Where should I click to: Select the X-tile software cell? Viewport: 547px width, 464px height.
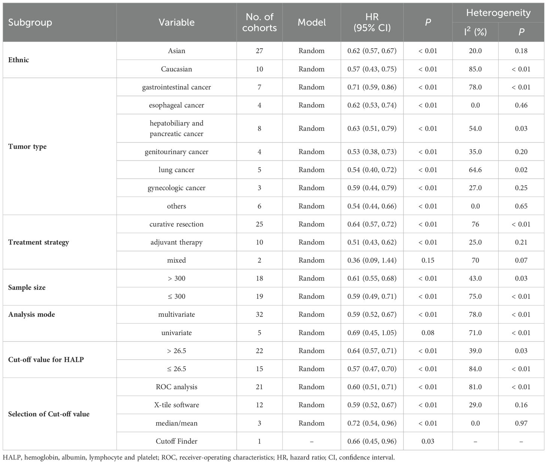[176, 405]
